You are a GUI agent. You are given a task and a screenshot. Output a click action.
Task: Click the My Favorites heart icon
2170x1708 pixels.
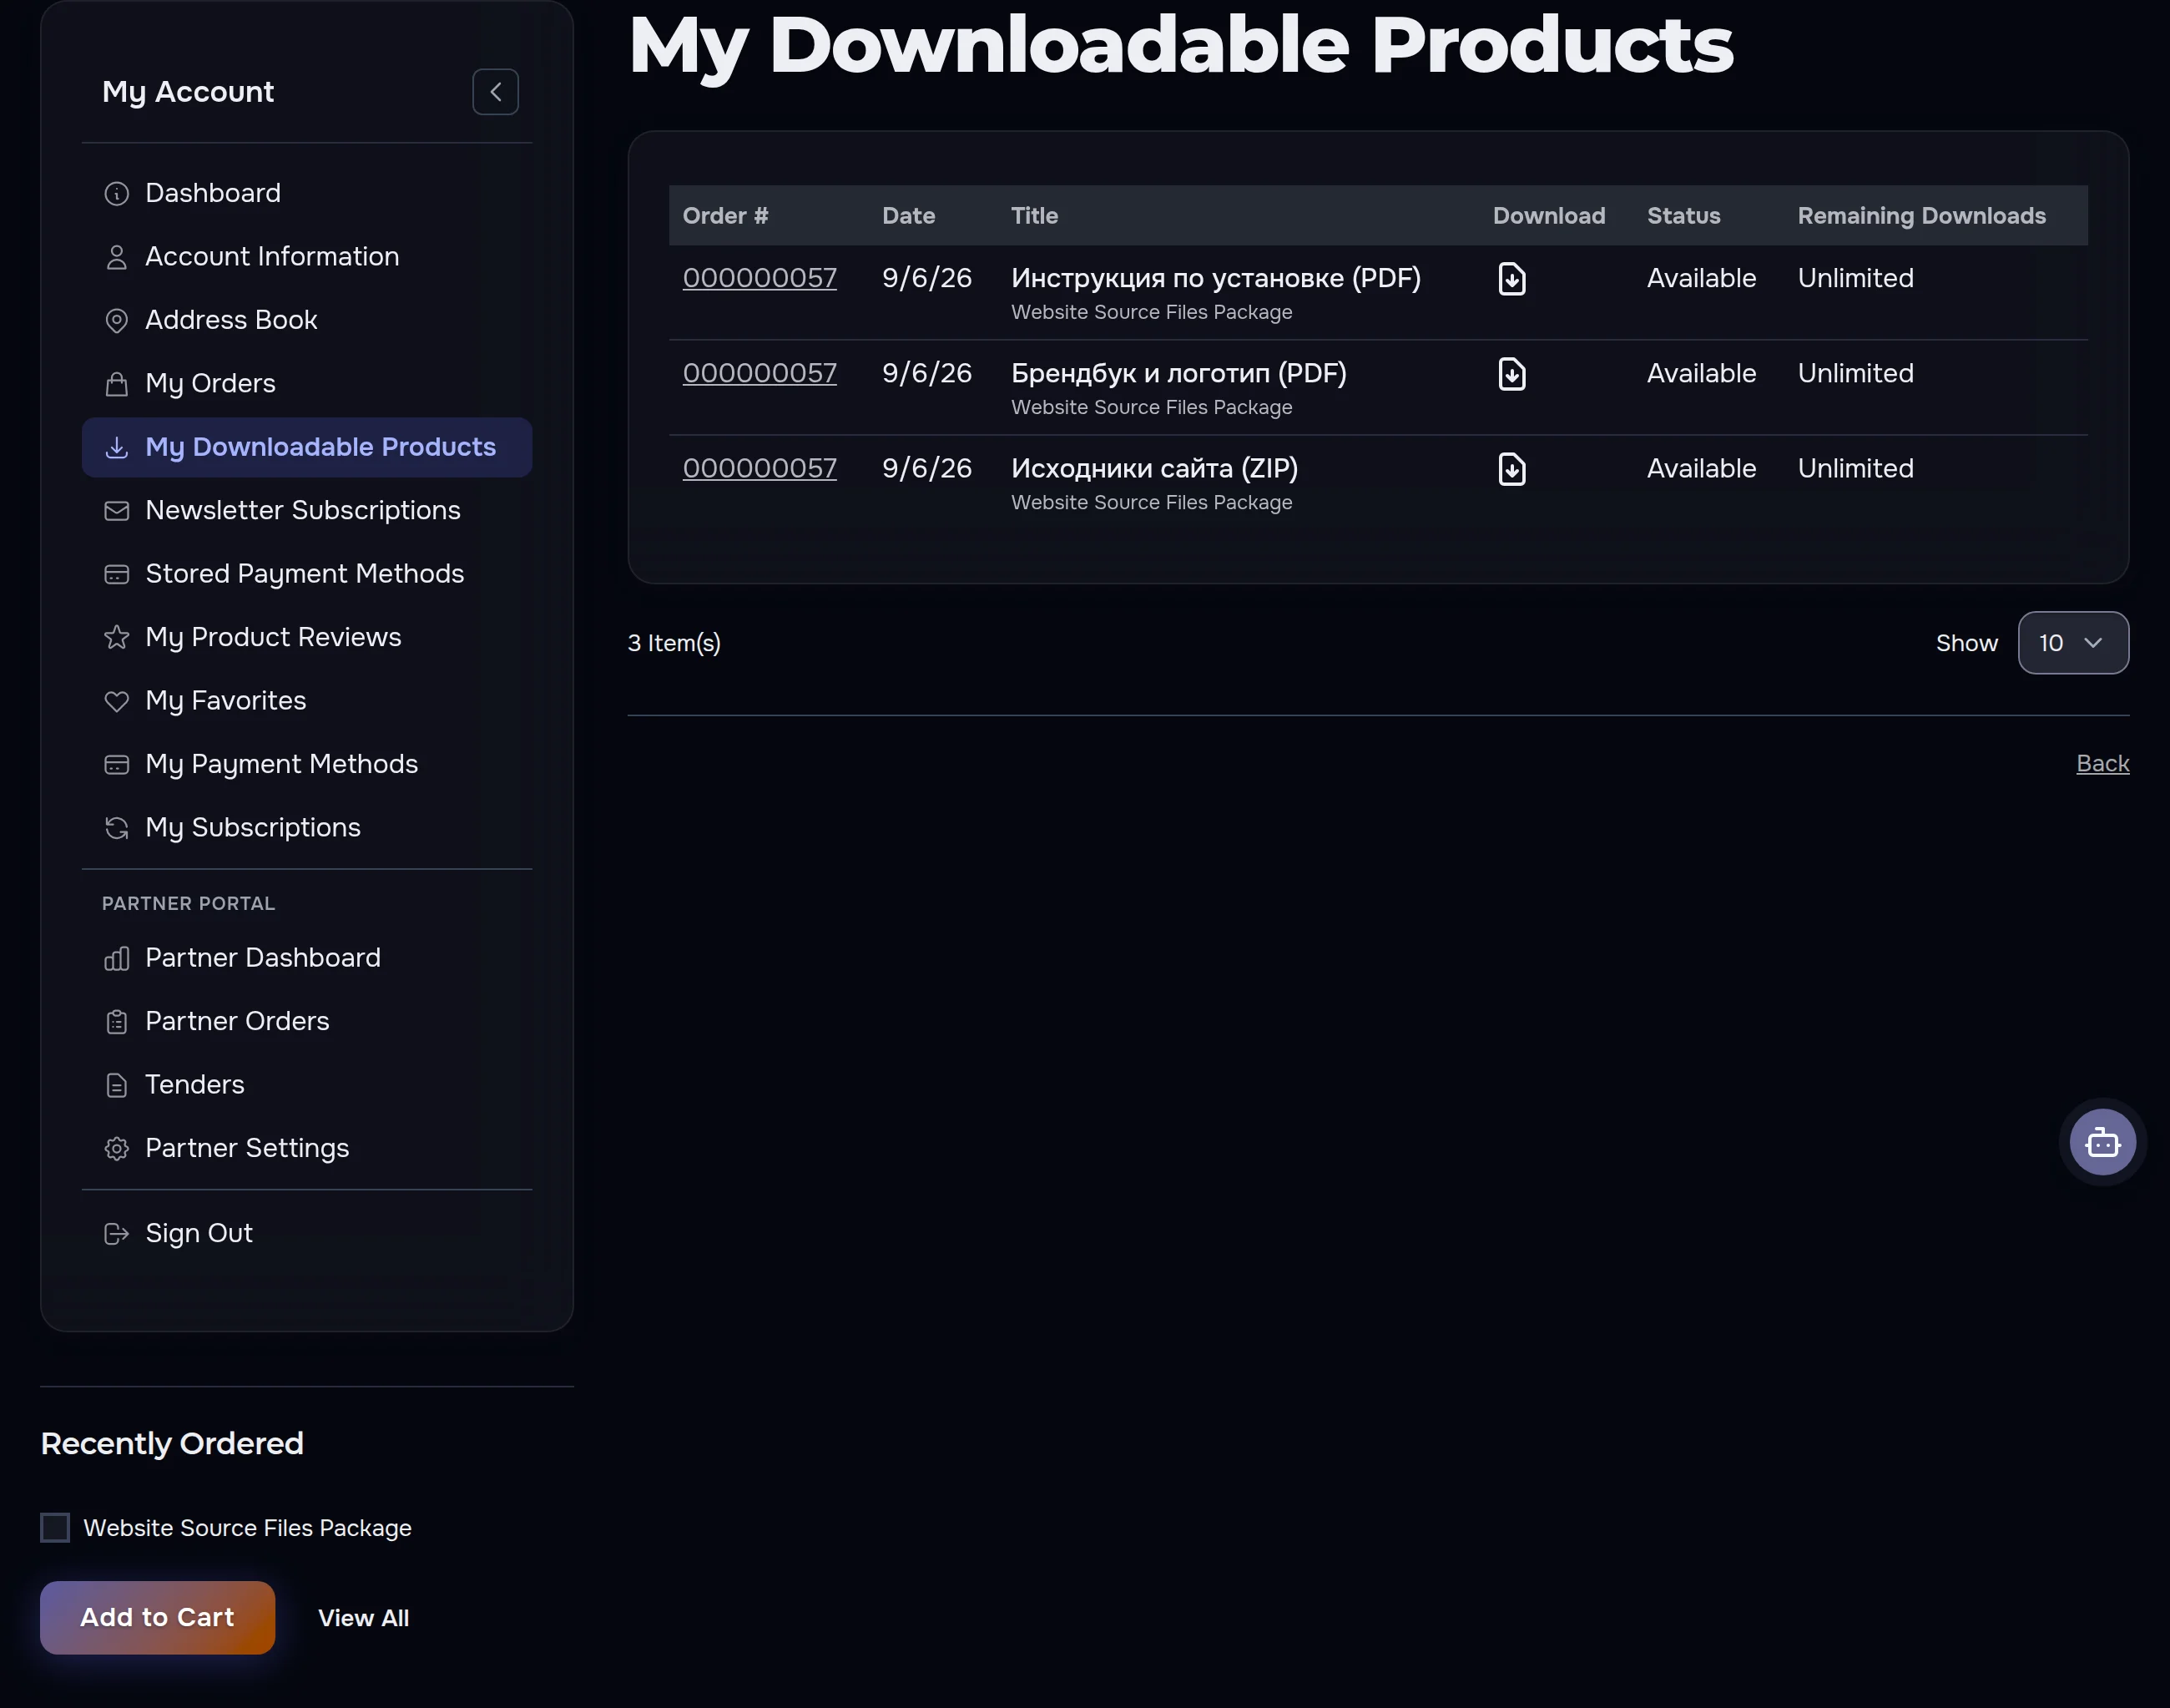[x=117, y=701]
